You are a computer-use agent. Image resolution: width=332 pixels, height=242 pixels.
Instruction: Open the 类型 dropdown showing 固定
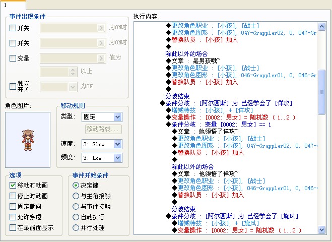tap(102, 117)
